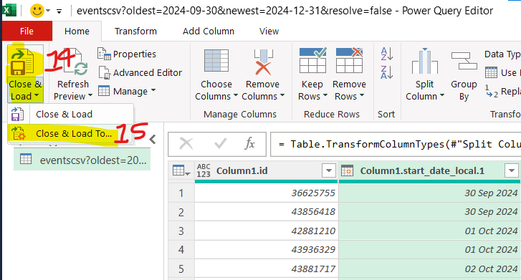
Task: Select row number 5
Action: (x=181, y=269)
